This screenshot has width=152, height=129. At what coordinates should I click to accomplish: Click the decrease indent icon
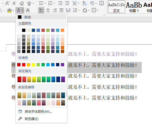point(60,3)
